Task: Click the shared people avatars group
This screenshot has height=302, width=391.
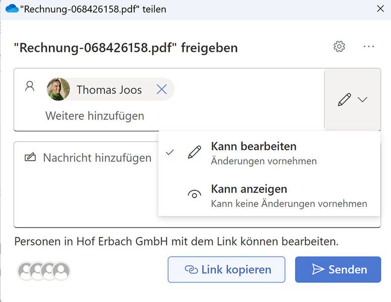Action: tap(44, 271)
